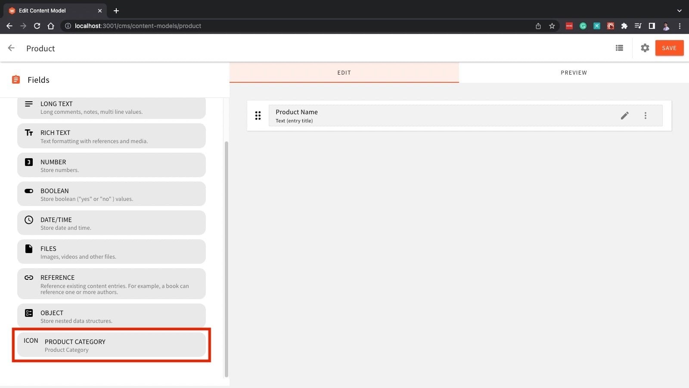Select the Rich Text field type icon

click(28, 133)
